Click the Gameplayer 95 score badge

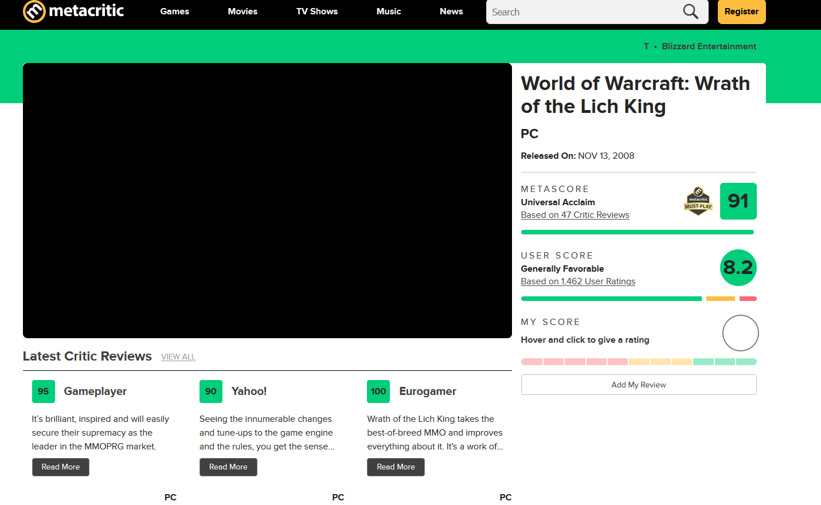44,392
